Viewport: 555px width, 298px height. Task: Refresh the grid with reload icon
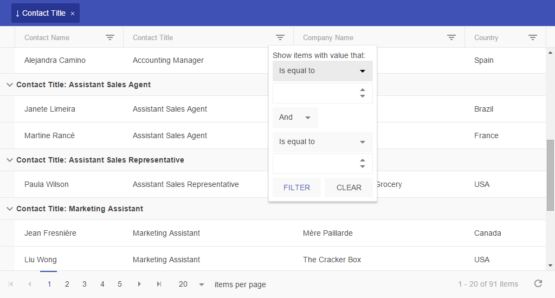point(538,283)
